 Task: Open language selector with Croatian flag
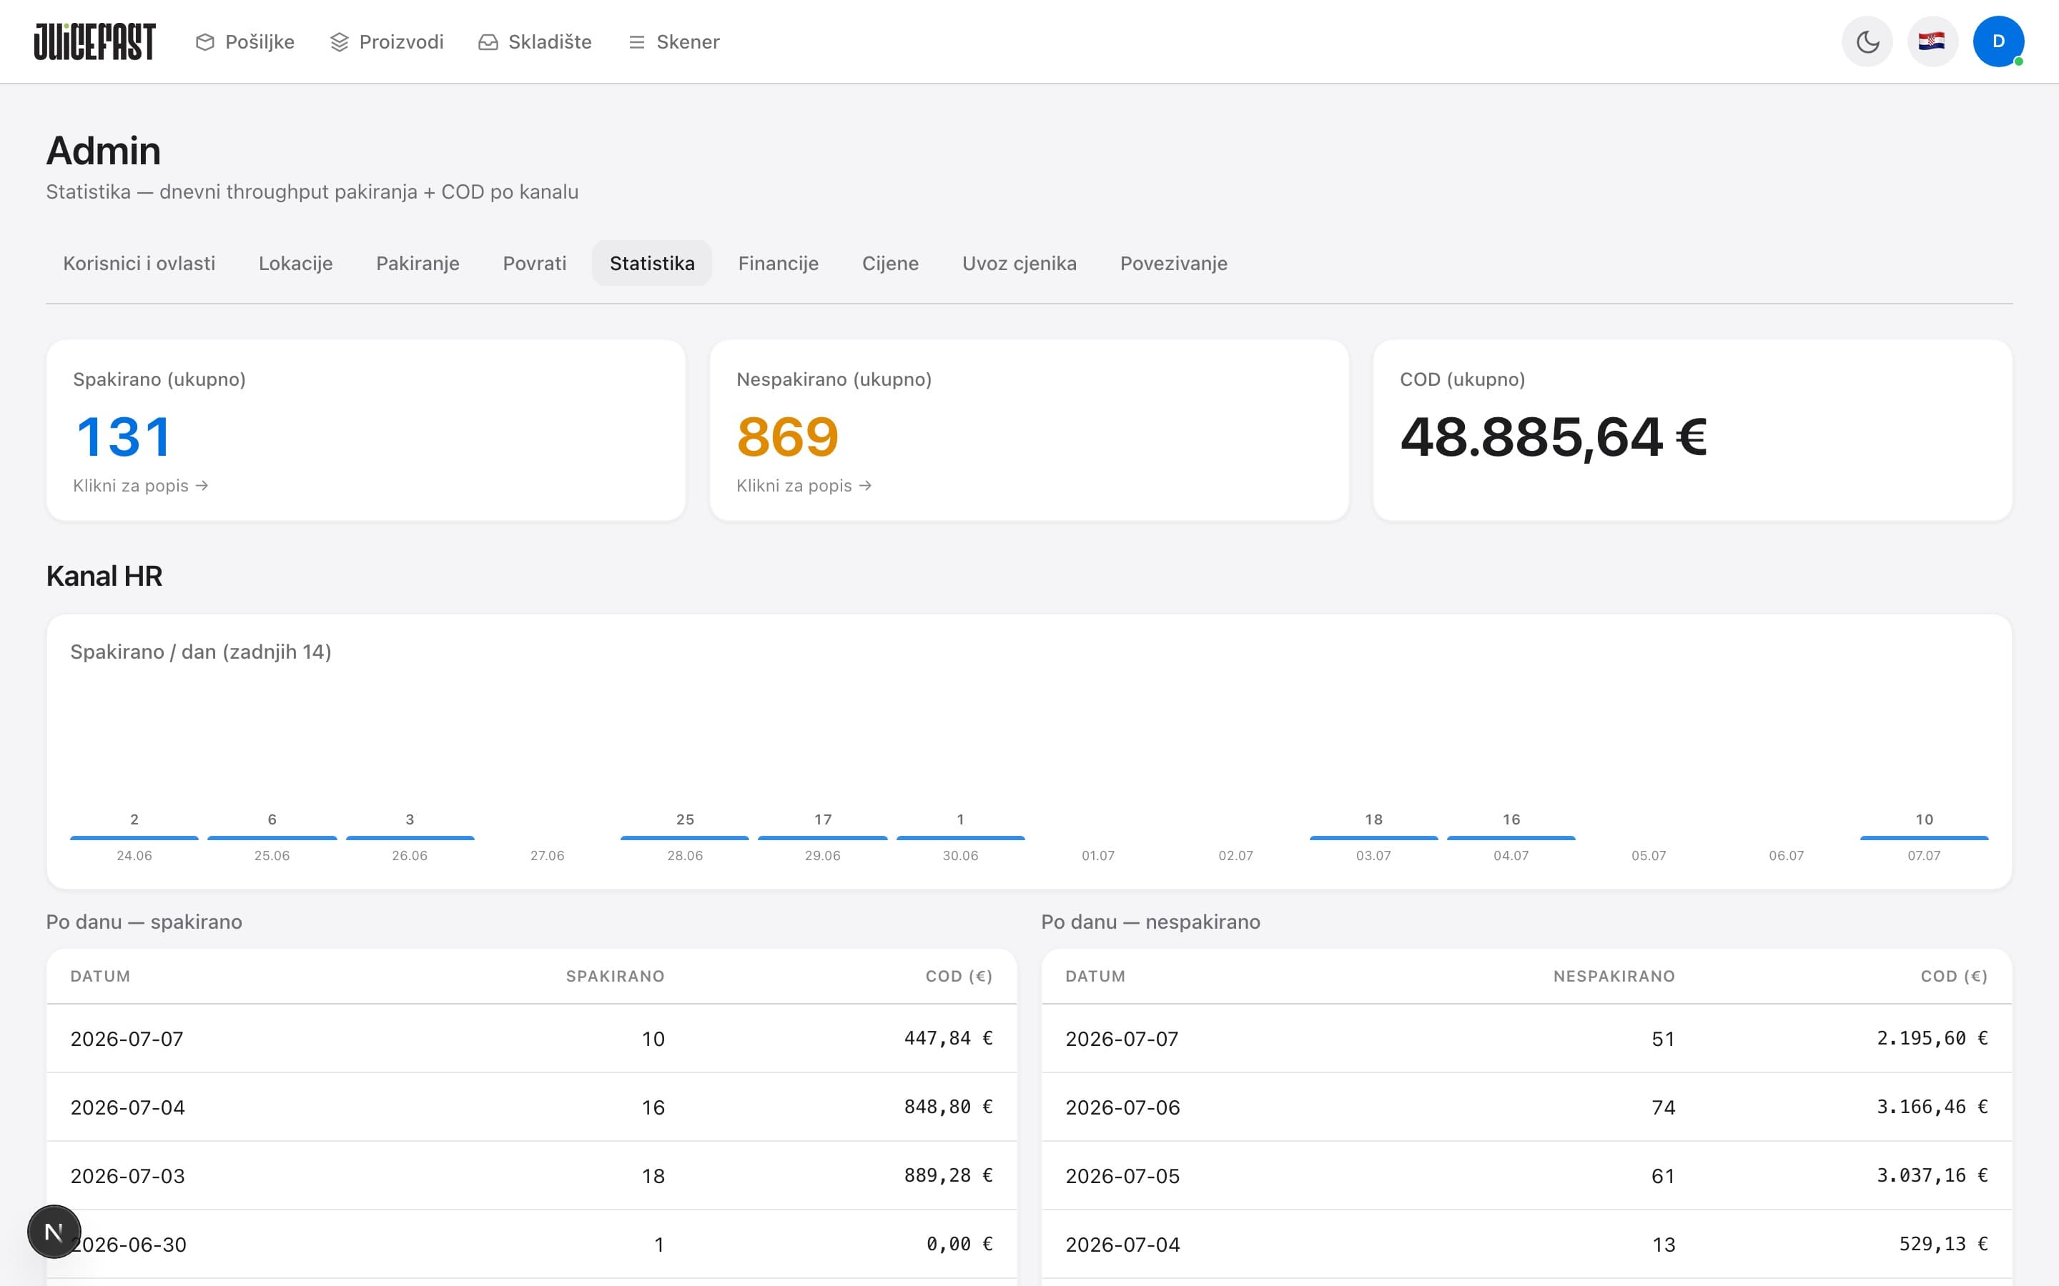coord(1932,41)
